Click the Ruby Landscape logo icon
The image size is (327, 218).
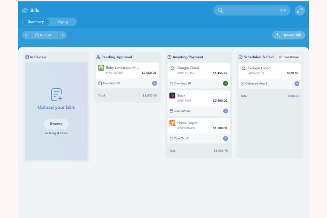[x=101, y=68]
